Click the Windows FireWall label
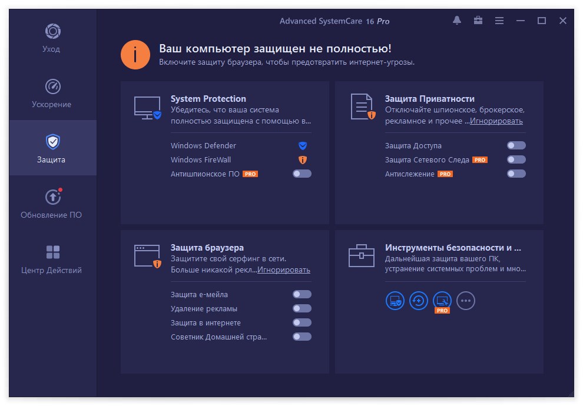The image size is (583, 406). point(201,159)
